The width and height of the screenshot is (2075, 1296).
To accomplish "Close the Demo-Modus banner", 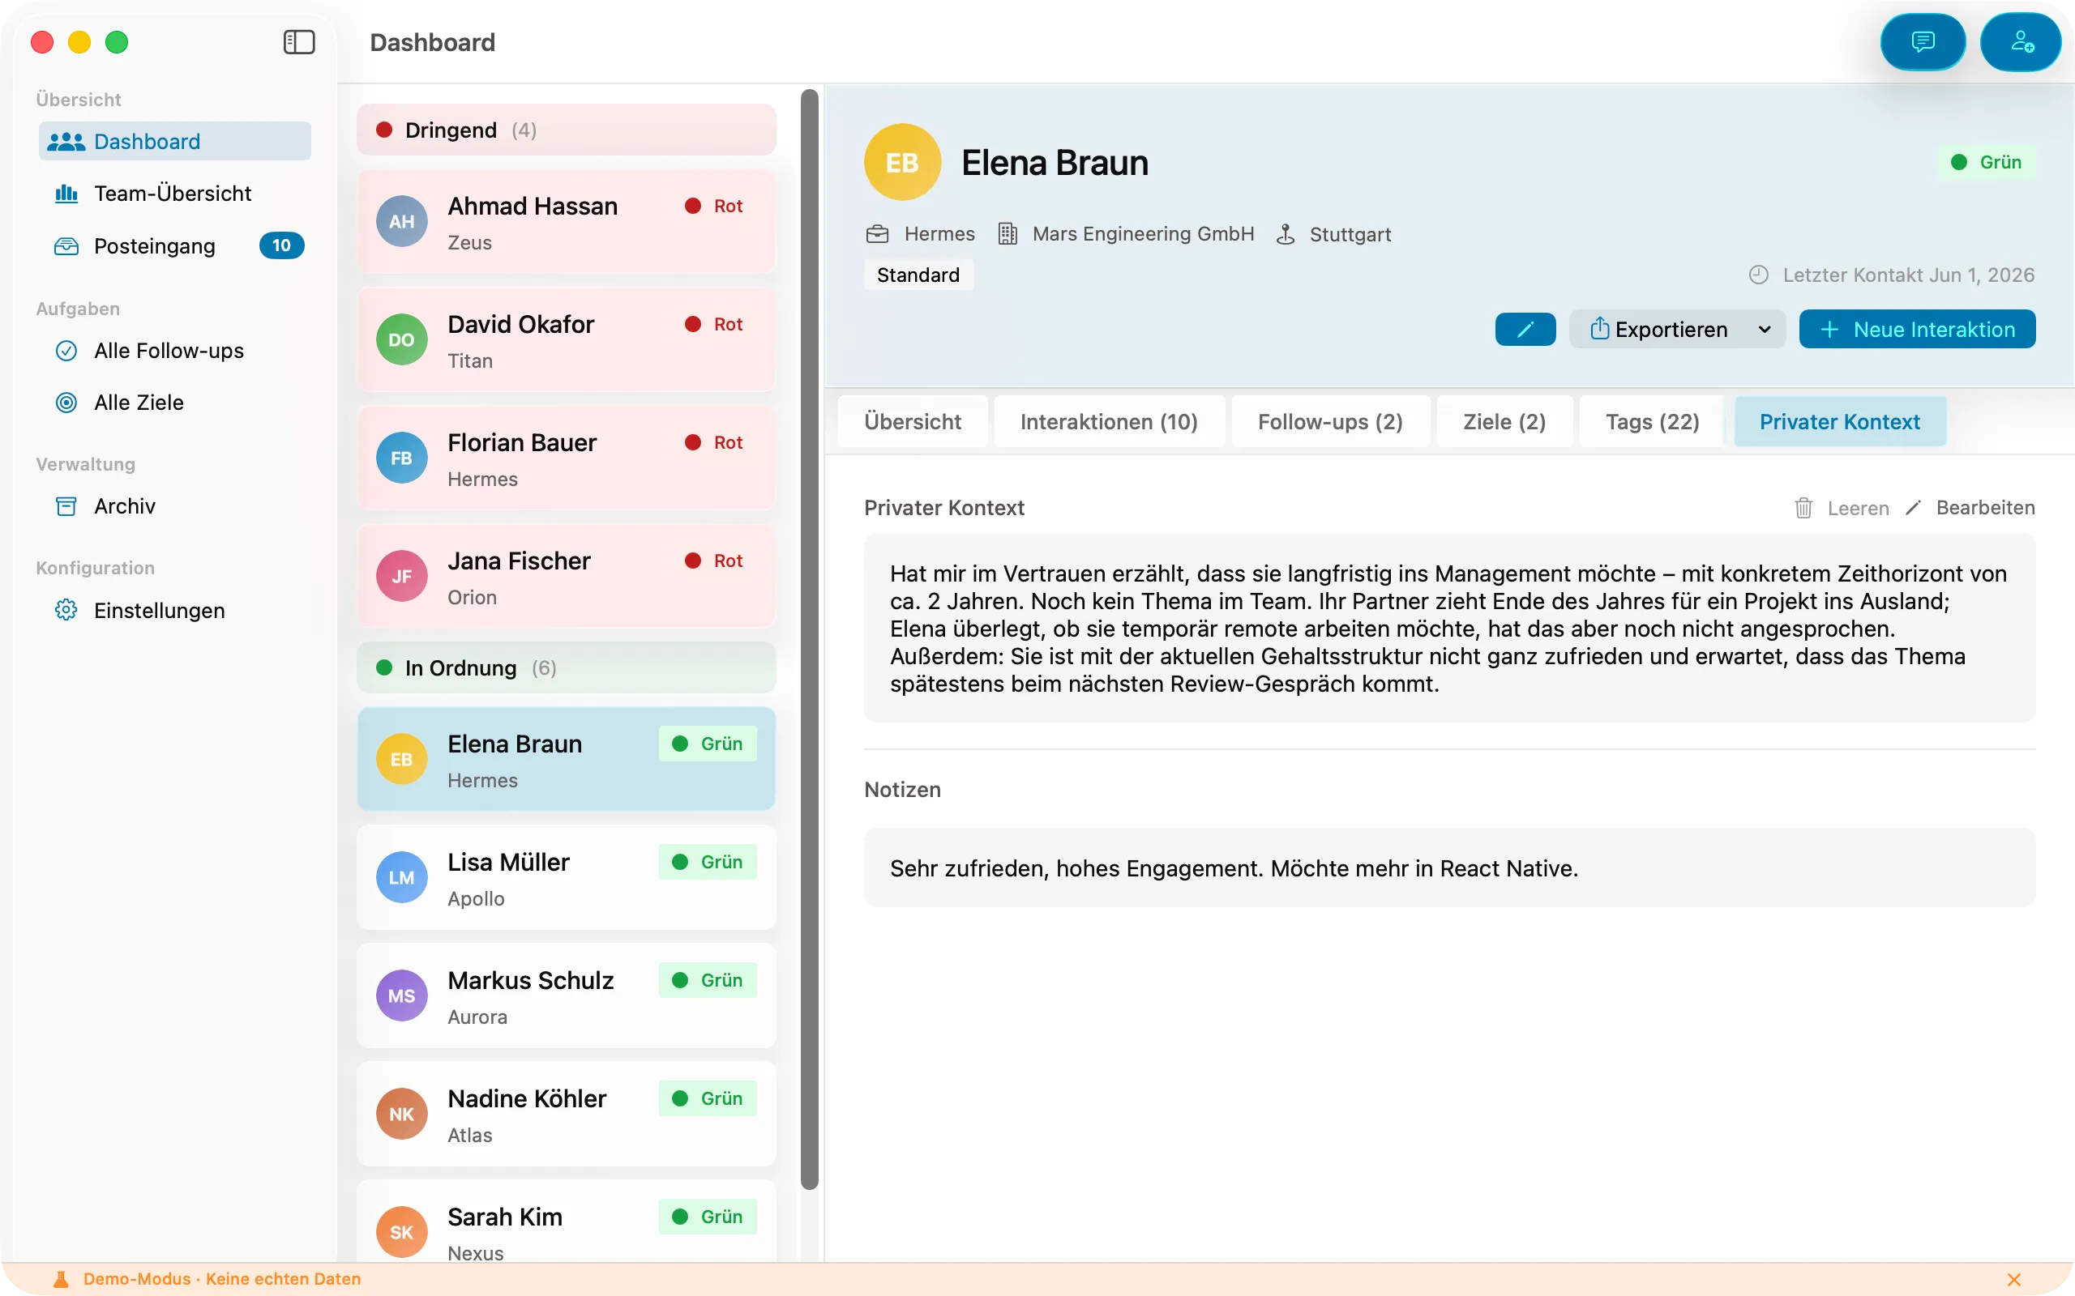I will pos(2014,1279).
